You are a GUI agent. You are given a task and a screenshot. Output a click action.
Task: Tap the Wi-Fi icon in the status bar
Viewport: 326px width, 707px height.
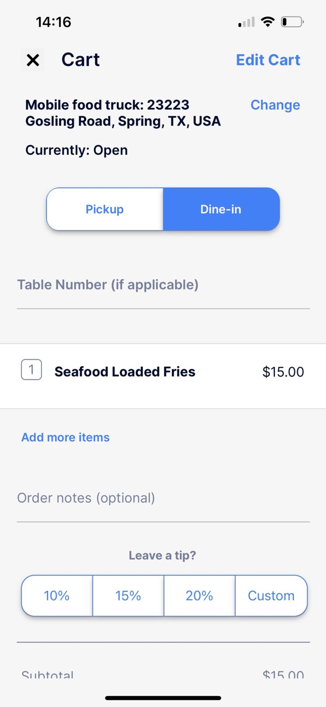pos(268,21)
